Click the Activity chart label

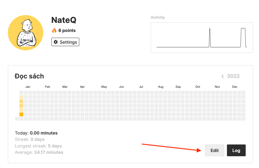[158, 17]
